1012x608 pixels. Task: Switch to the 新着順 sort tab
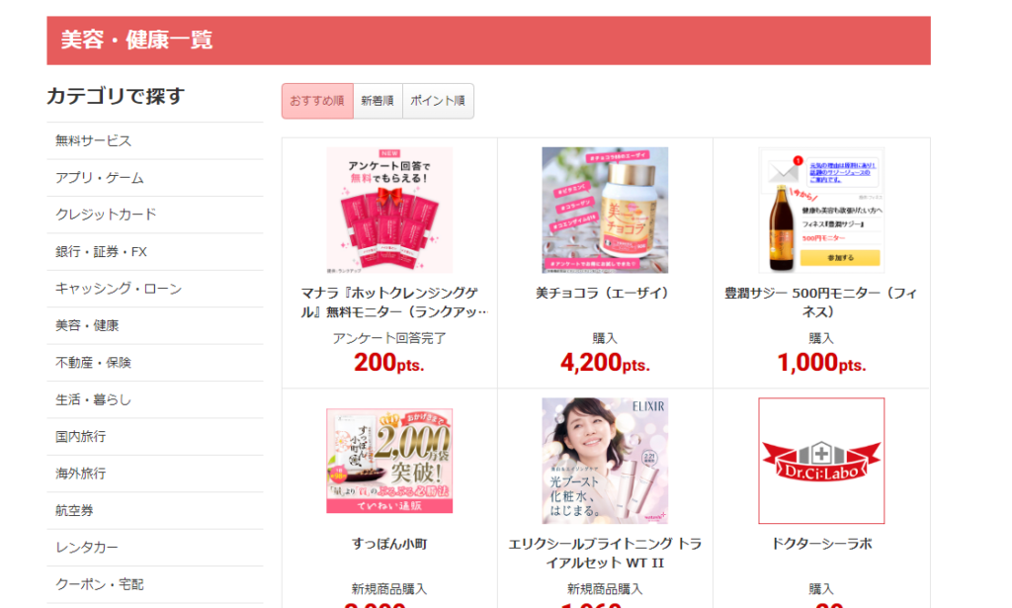(378, 101)
